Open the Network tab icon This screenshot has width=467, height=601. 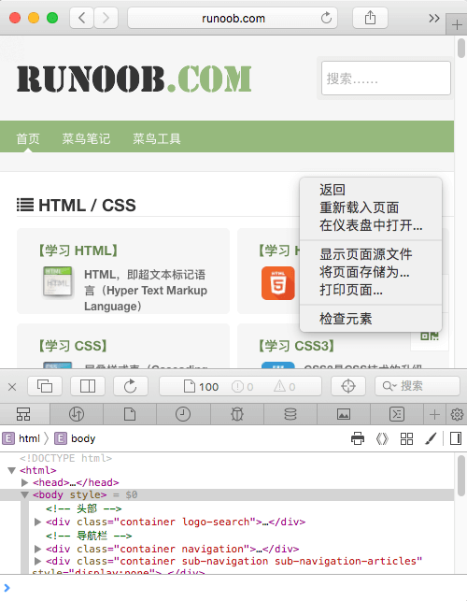77,414
